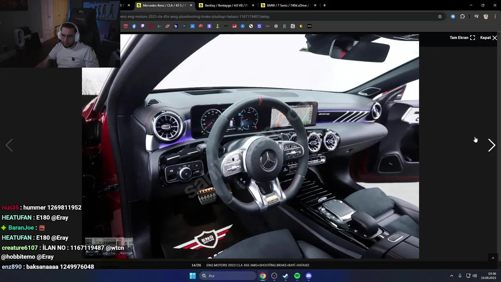Open Steam from the taskbar
Viewport: 501px width, 282px height.
[x=285, y=276]
